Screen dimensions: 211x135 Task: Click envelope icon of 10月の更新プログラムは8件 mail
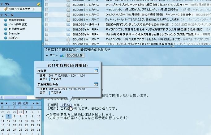(x=68, y=39)
